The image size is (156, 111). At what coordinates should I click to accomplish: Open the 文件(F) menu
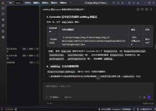(x=28, y=3)
